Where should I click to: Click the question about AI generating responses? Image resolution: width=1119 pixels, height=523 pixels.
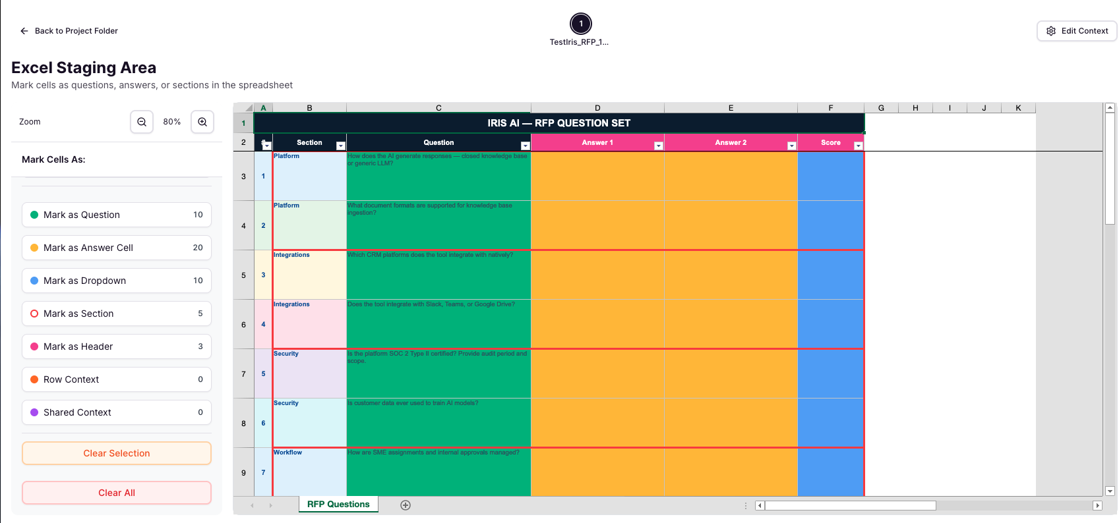pos(439,176)
